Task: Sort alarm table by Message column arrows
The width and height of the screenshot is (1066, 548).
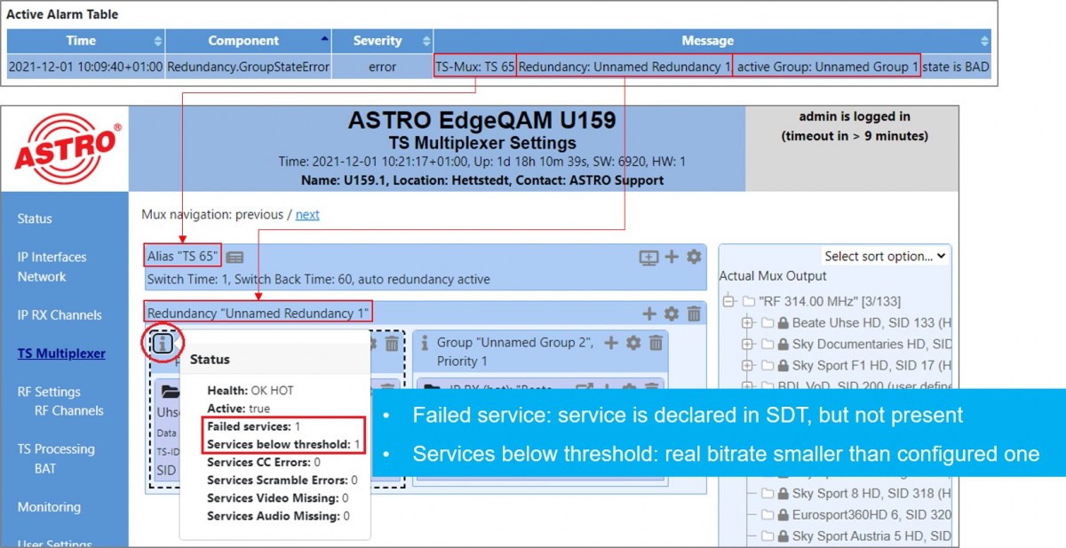Action: pos(984,41)
